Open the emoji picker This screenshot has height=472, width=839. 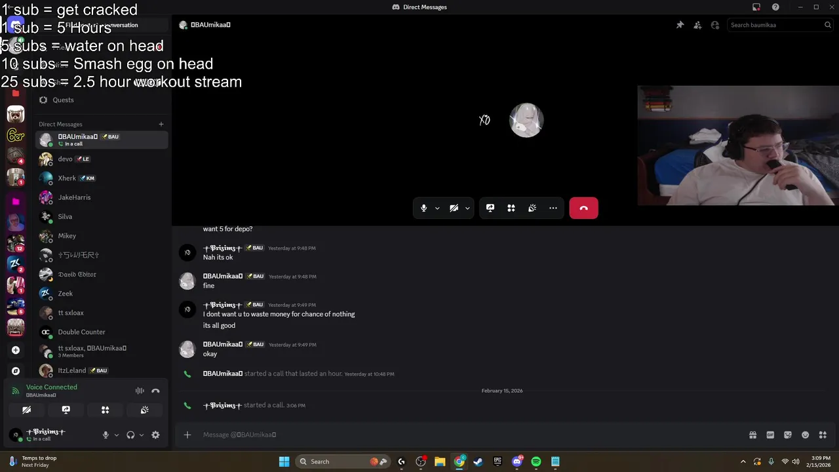tap(806, 435)
